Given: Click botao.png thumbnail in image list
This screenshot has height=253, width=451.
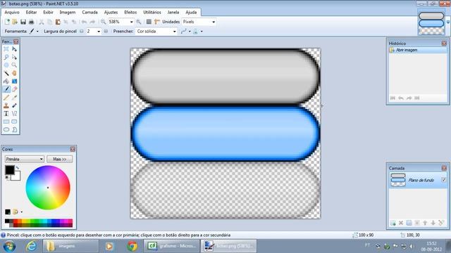Looking at the screenshot, I should click(x=431, y=22).
